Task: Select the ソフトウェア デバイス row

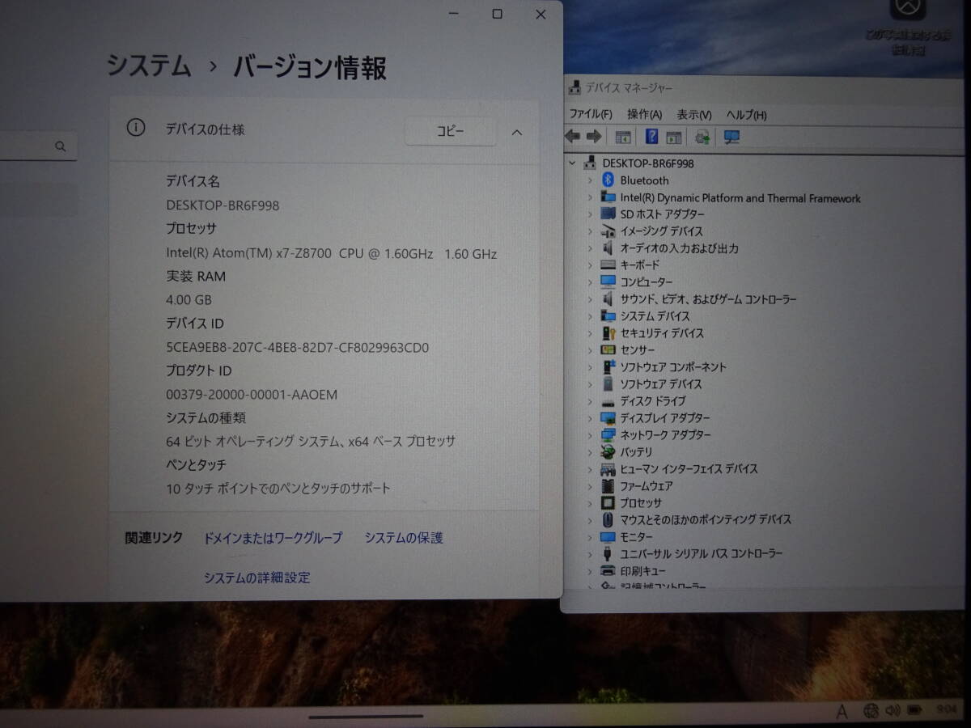Action: pos(661,384)
